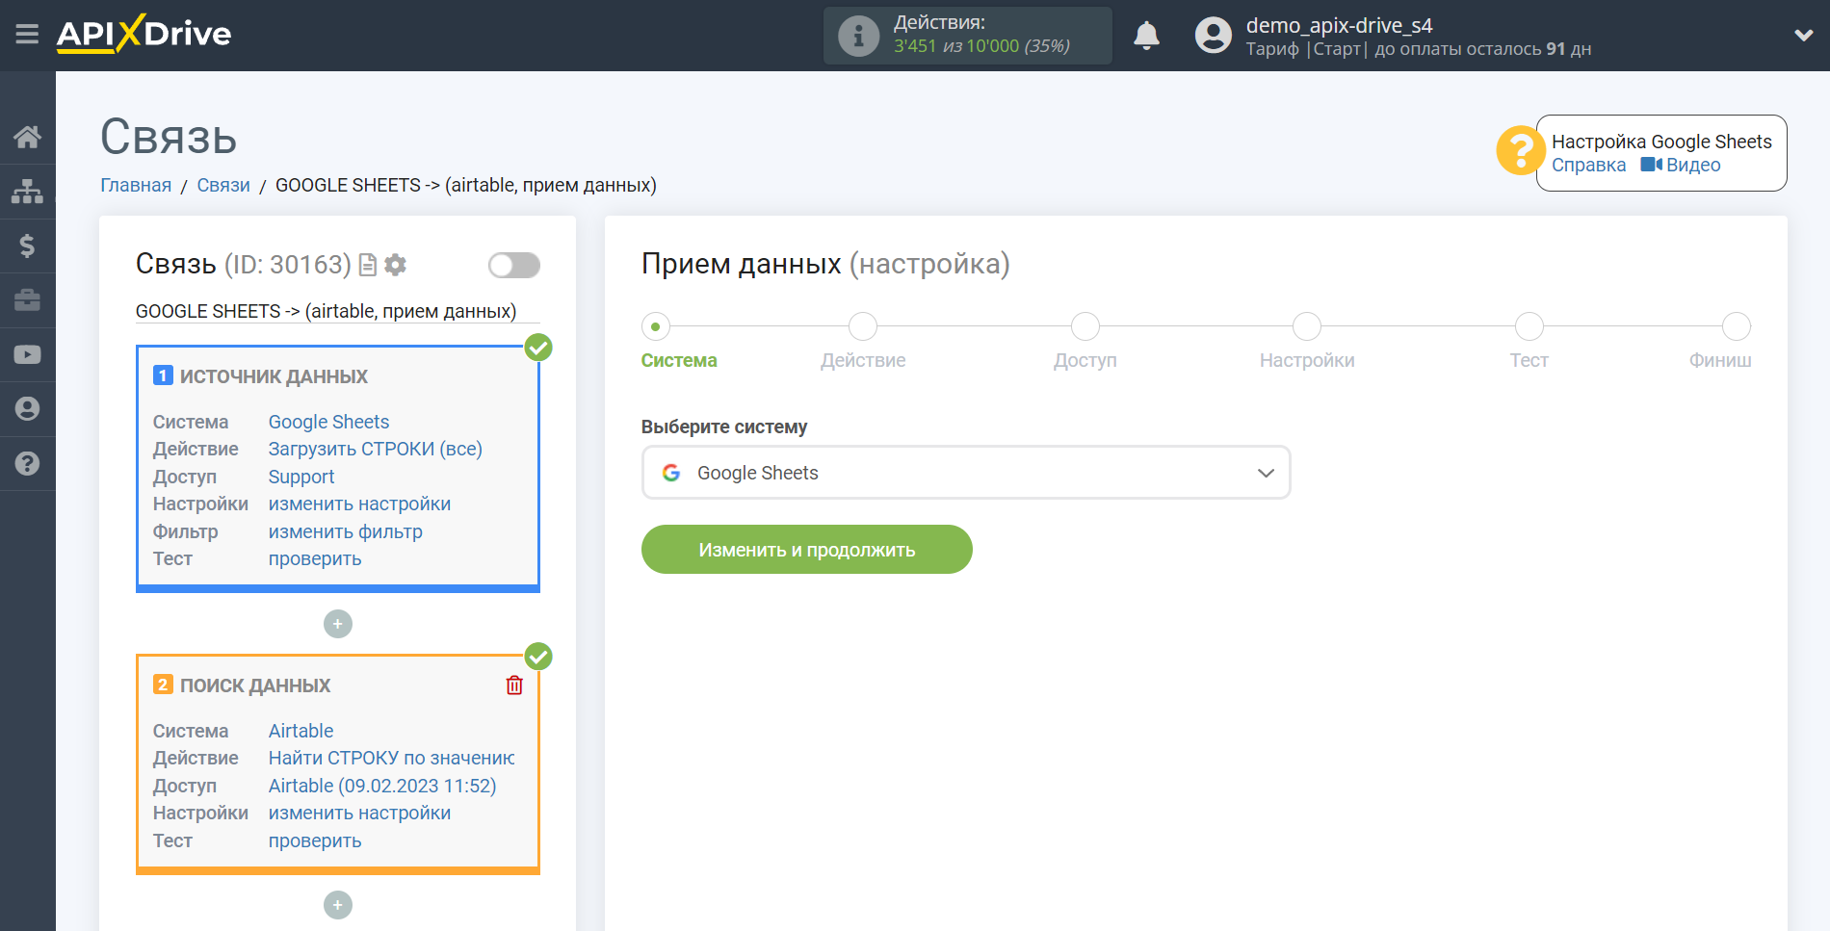Open connections sitemap sidebar icon
1830x931 pixels.
click(x=27, y=192)
